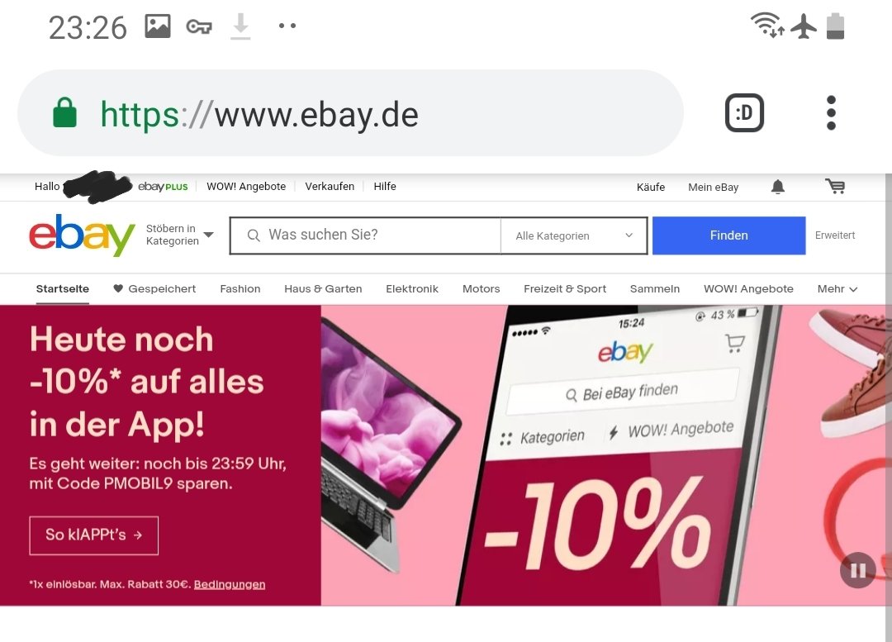Screen dimensions: 892x642
Task: Open the notifications bell icon
Action: (778, 187)
